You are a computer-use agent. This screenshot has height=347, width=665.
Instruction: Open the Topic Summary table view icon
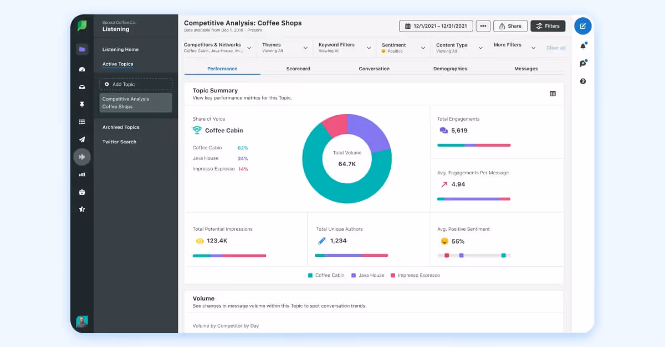click(x=553, y=94)
